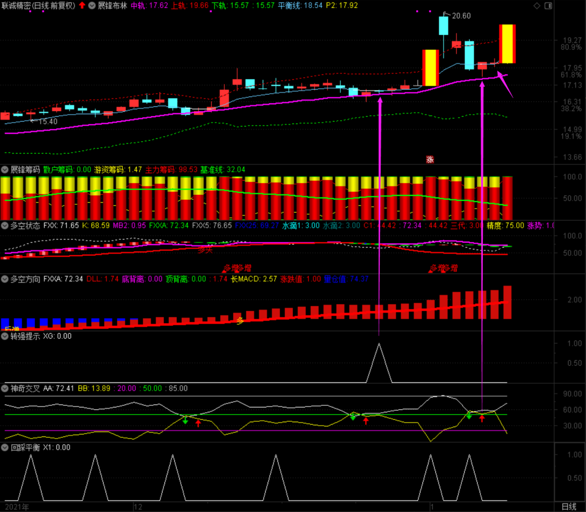Click the 底背离: 0.00 value
This screenshot has width=586, height=512.
142,279
